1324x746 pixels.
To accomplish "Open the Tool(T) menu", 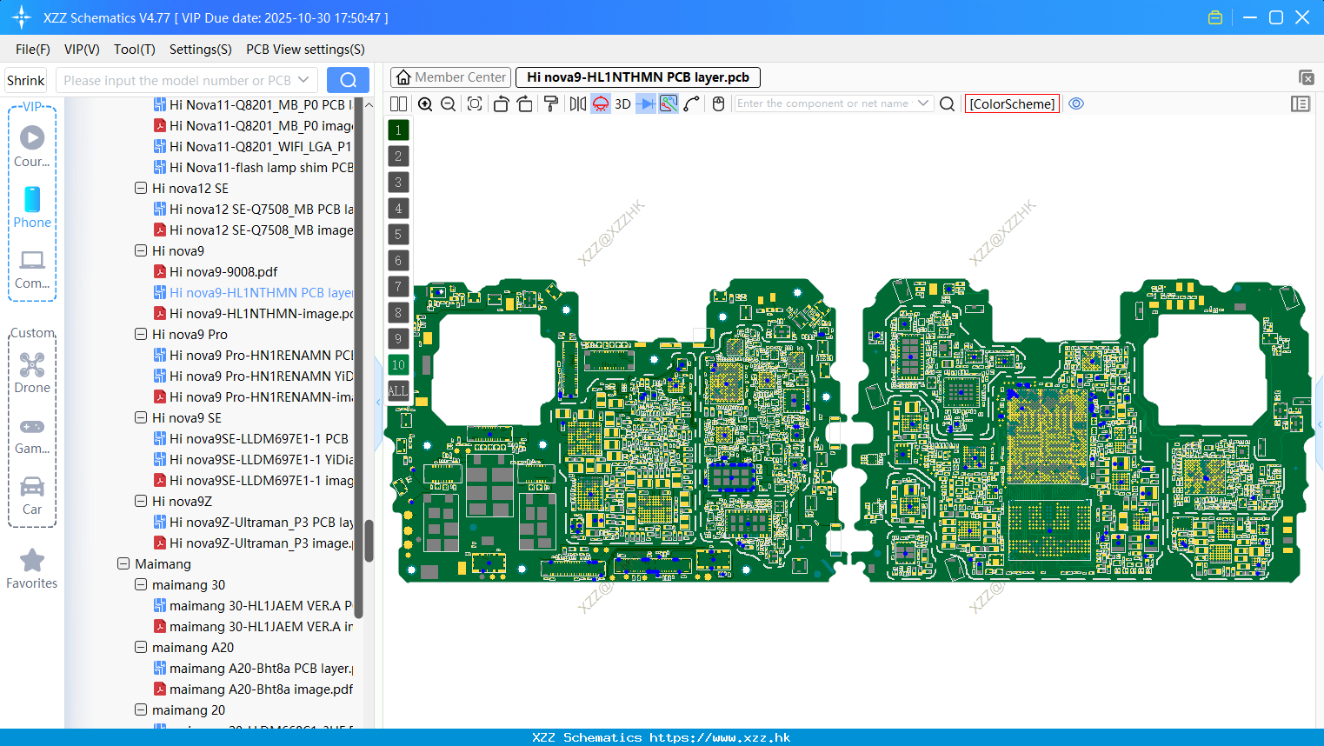I will pyautogui.click(x=135, y=50).
